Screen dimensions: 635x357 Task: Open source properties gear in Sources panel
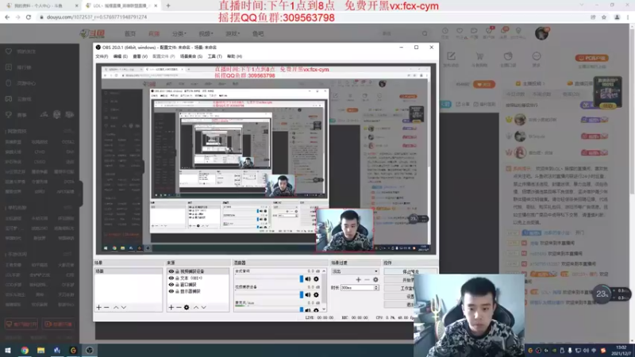pyautogui.click(x=187, y=308)
